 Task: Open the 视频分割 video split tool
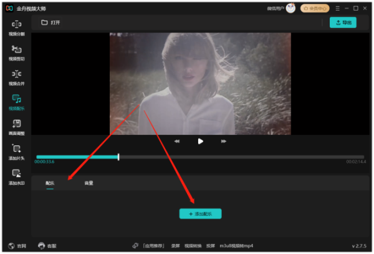(x=16, y=28)
